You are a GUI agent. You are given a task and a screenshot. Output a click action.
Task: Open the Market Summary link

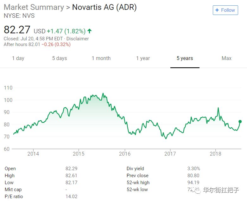click(x=34, y=7)
